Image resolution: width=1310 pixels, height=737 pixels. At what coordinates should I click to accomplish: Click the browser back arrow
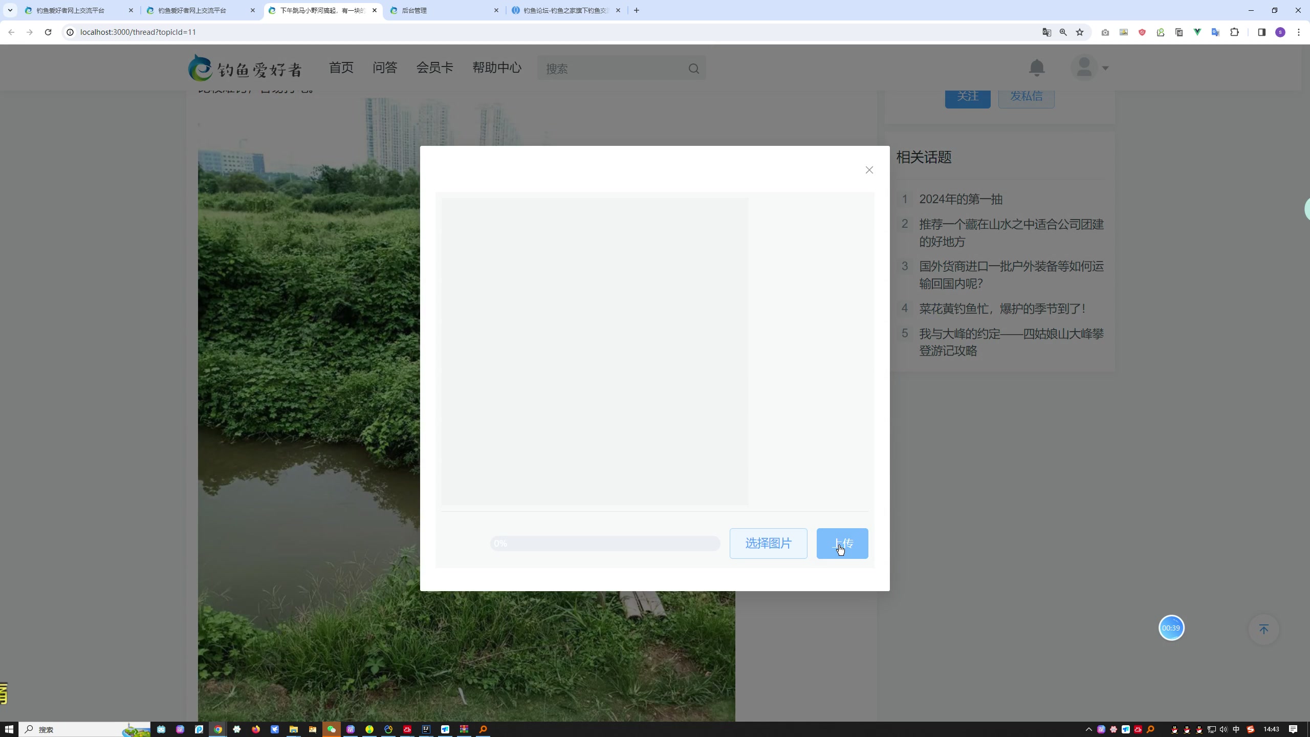[x=11, y=32]
